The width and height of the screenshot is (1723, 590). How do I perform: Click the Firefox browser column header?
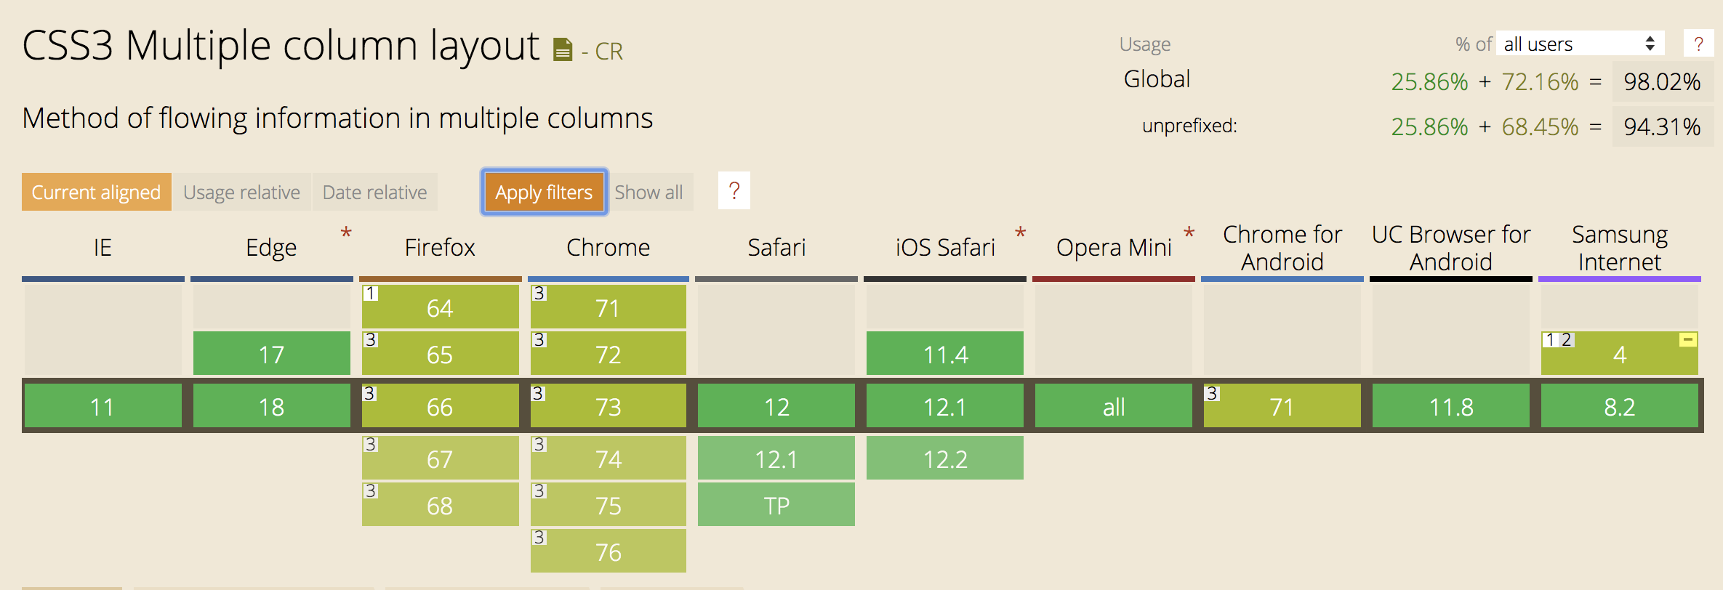pos(439,248)
